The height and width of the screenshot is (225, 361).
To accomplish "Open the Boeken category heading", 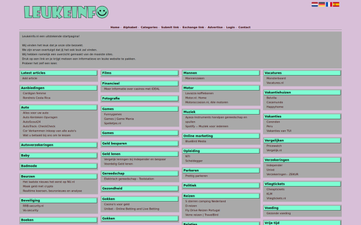I will pos(58,220).
